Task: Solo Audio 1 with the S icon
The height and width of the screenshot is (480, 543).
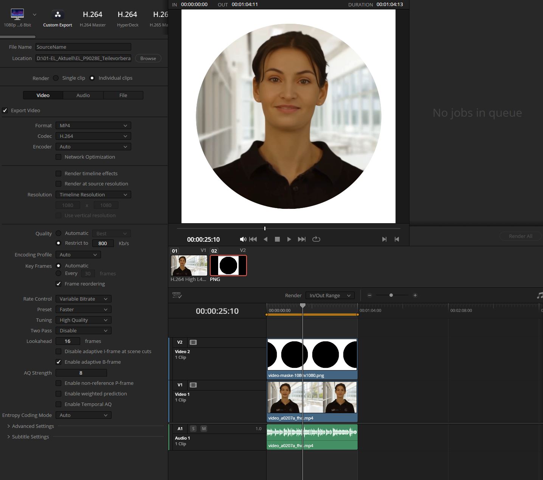Action: click(193, 429)
